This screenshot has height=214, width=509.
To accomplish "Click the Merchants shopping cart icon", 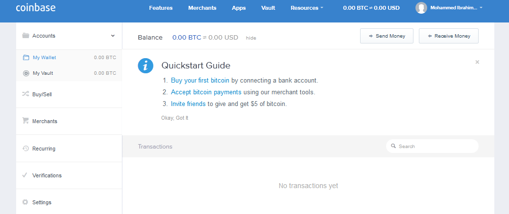I will pyautogui.click(x=25, y=121).
